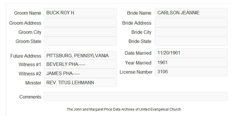
Task: Click the Bride Name field CARLSON JEANNIE
Action: [191, 13]
